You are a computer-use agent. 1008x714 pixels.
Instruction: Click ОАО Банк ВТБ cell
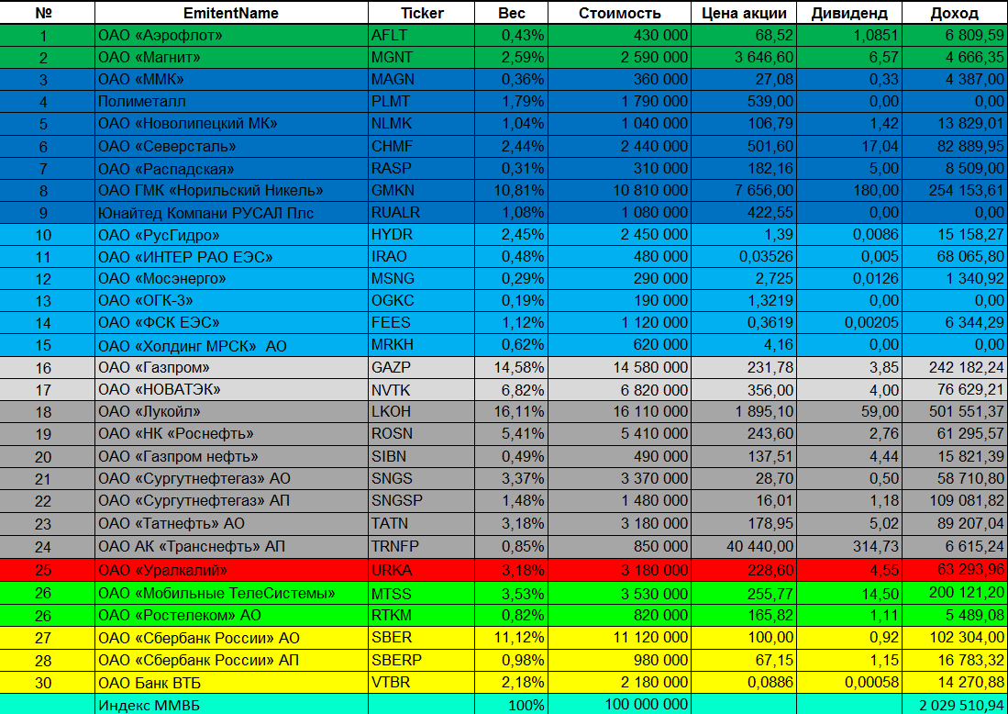[x=231, y=682]
